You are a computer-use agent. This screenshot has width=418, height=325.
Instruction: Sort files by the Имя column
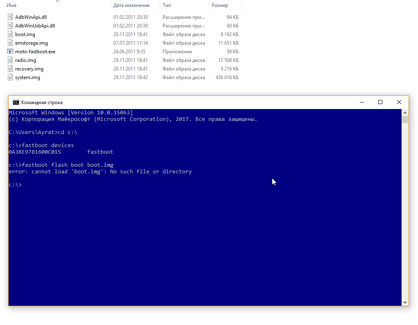coord(11,5)
